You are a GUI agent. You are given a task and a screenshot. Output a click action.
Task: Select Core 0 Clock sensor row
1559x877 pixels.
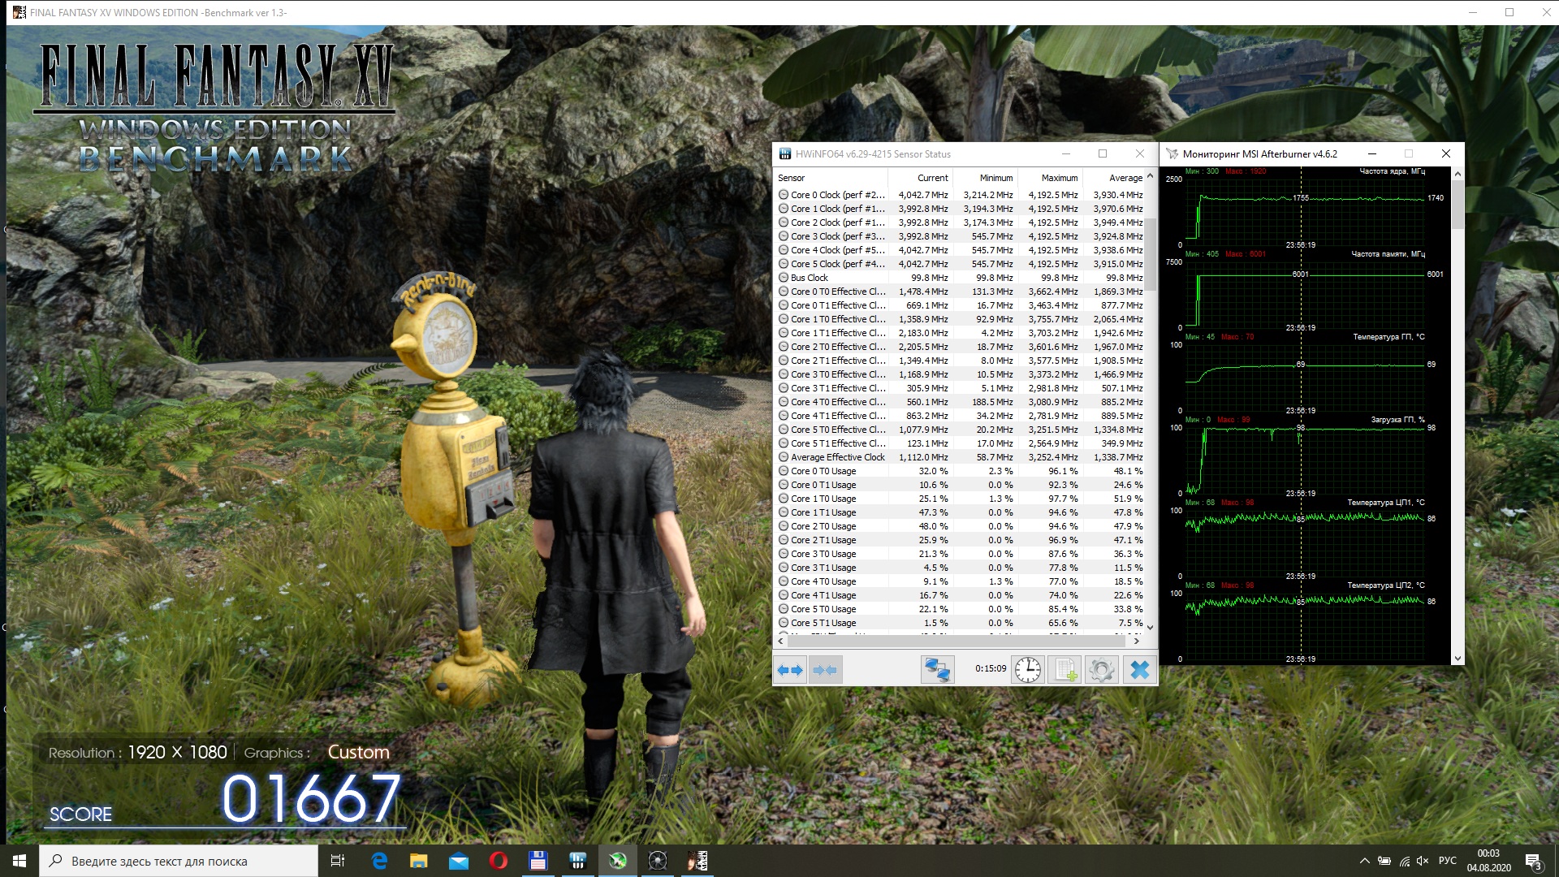coord(836,195)
